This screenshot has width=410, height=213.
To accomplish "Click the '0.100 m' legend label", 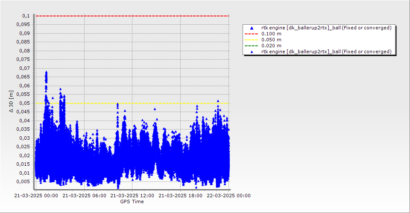I will (272, 34).
